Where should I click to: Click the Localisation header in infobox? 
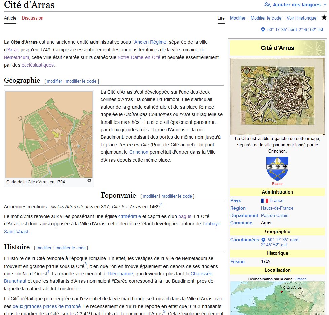point(278,270)
